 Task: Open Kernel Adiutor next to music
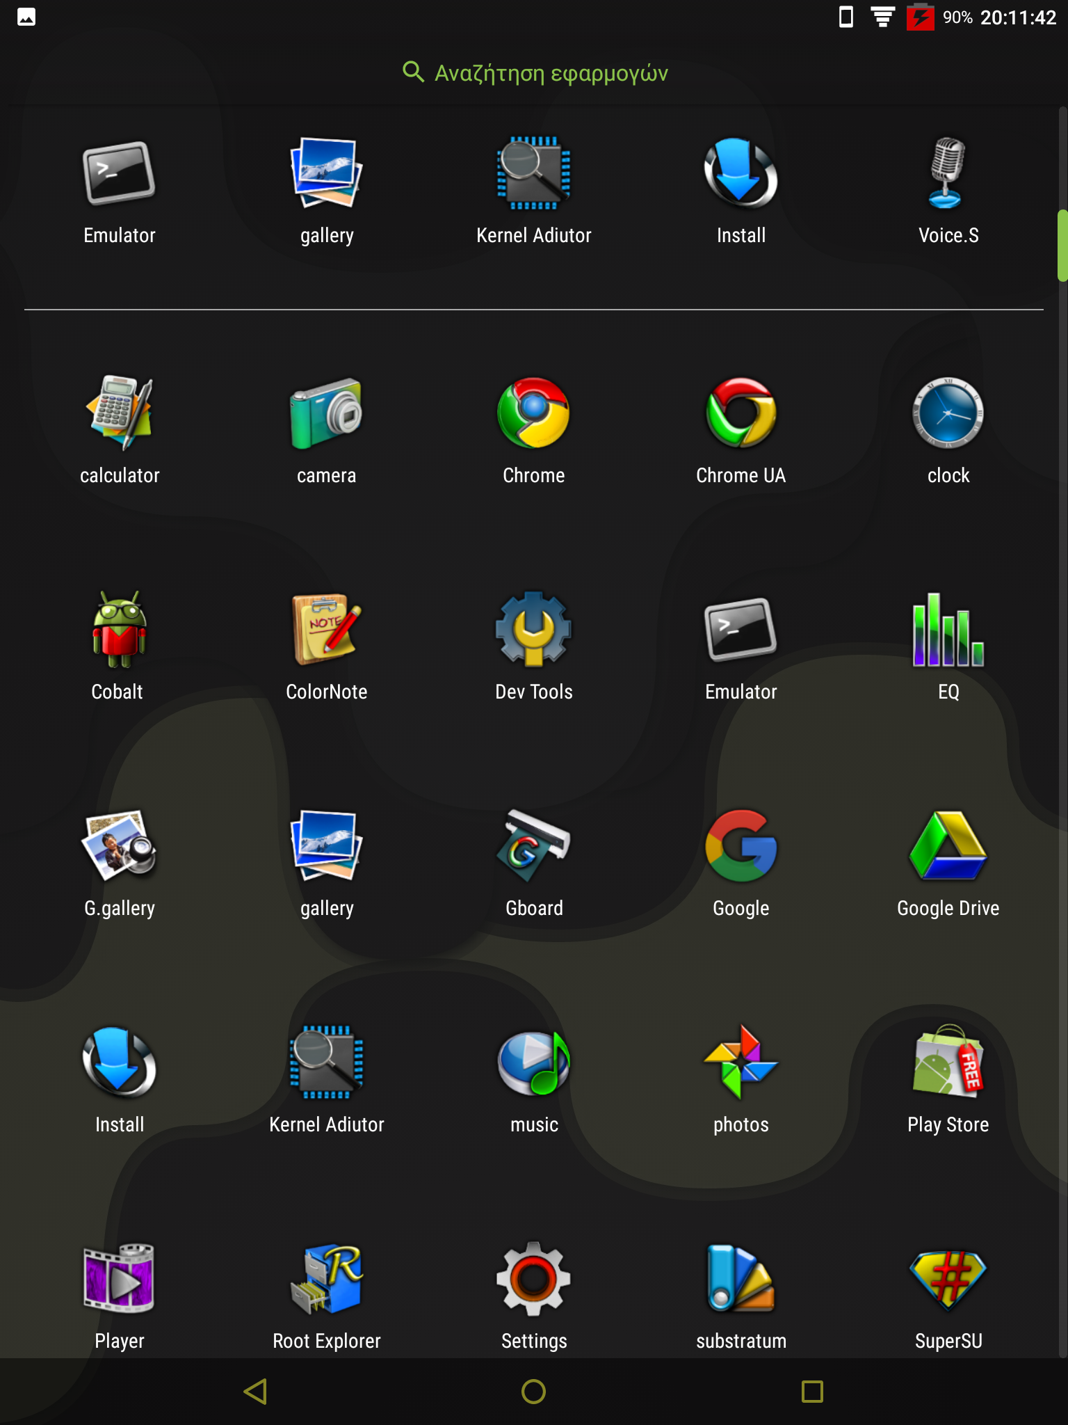(x=326, y=1079)
